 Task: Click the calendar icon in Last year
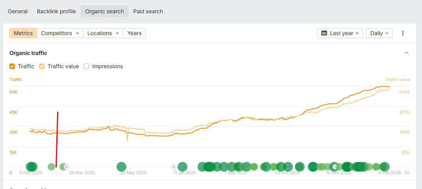324,33
